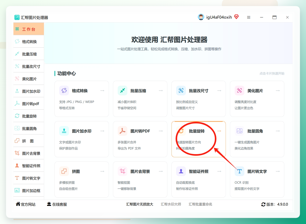Viewport: 306px width, 224px height.
Task: Click username igU4aF04oxih
Action: tap(219, 17)
